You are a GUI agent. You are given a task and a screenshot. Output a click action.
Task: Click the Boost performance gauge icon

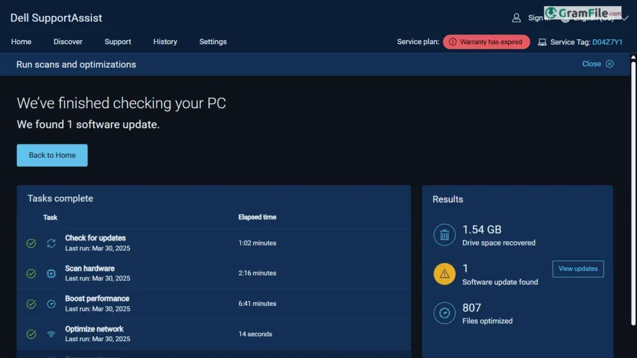pos(51,304)
